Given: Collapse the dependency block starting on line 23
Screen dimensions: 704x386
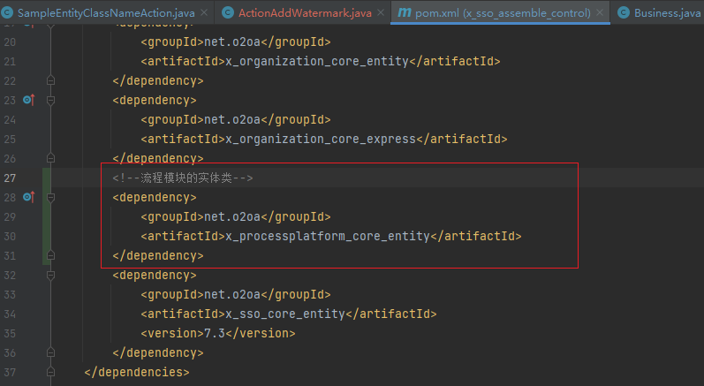Looking at the screenshot, I should coord(50,100).
